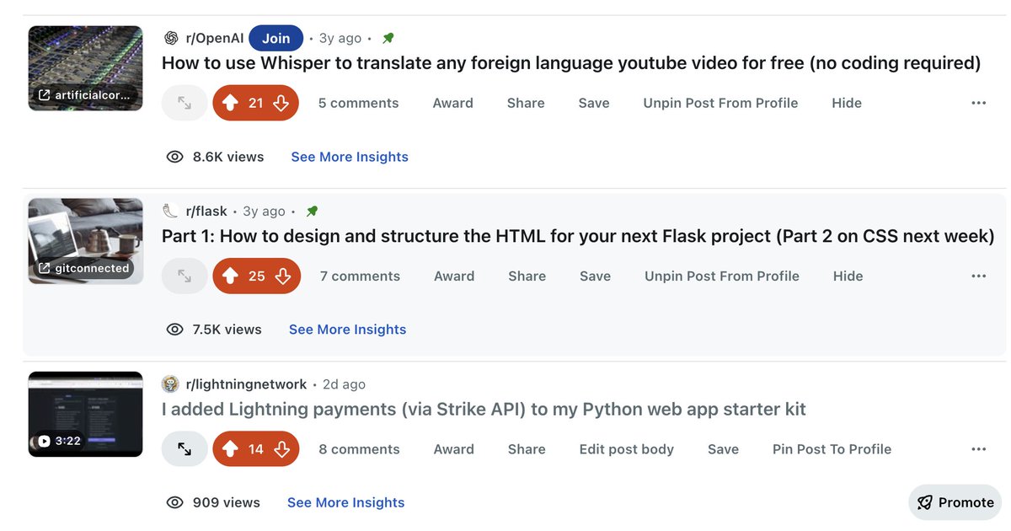This screenshot has height=531, width=1011.
Task: Edit post body of Lightning payments post
Action: coord(626,449)
